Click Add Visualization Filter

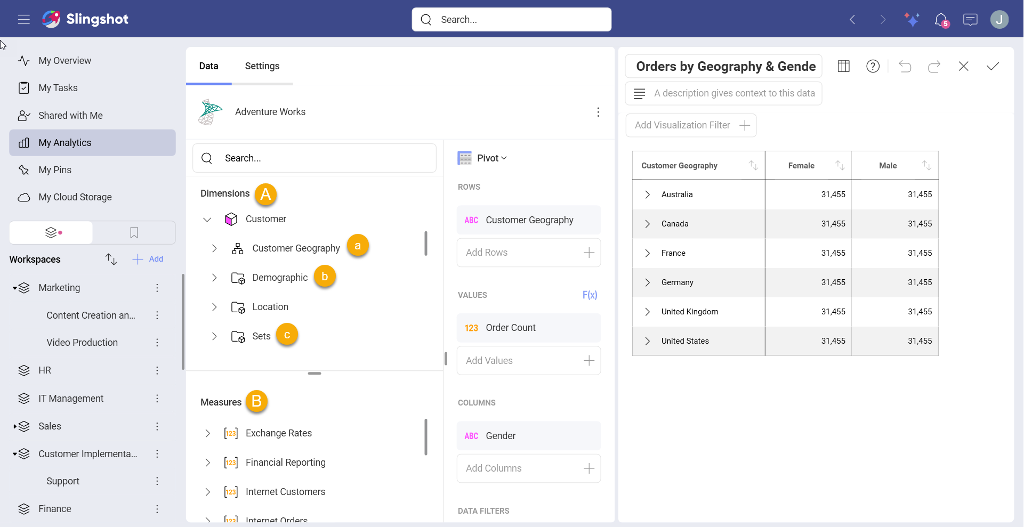click(691, 125)
